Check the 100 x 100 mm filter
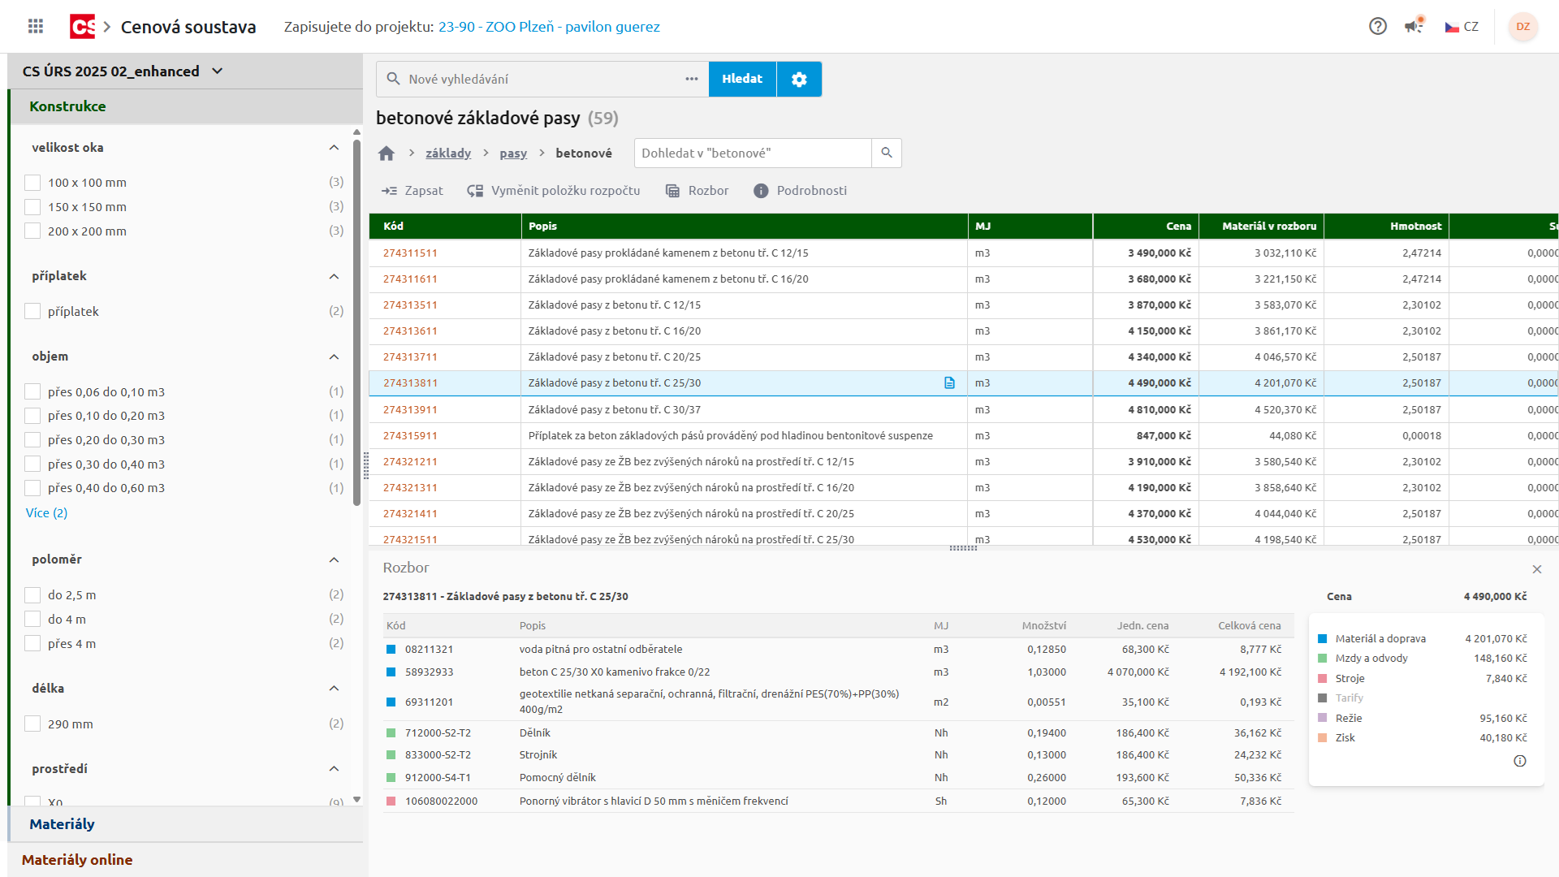The image size is (1559, 877). [32, 183]
